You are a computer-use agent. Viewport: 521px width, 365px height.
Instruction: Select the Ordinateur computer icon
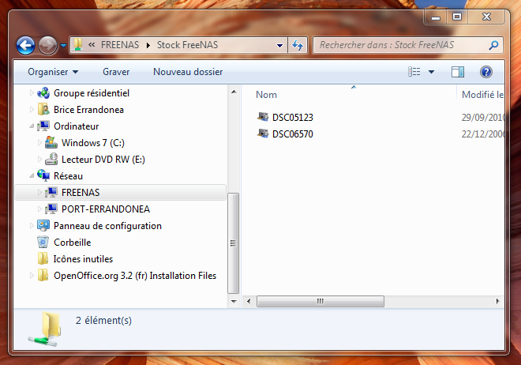[x=43, y=126]
